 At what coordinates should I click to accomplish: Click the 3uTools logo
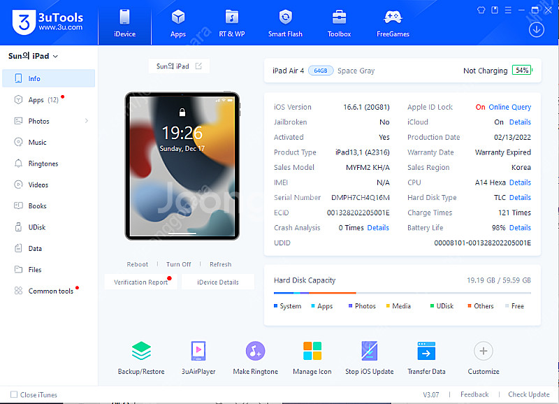tap(48, 22)
